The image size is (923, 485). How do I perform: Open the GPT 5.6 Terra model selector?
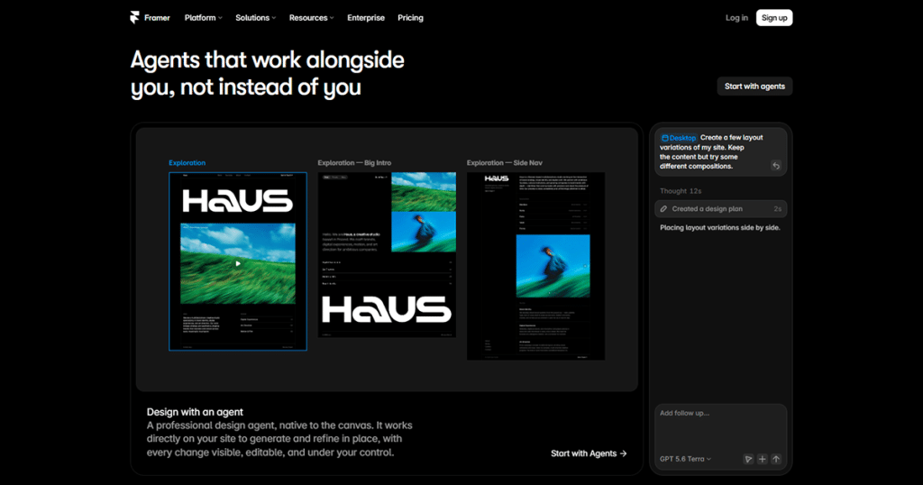click(685, 459)
